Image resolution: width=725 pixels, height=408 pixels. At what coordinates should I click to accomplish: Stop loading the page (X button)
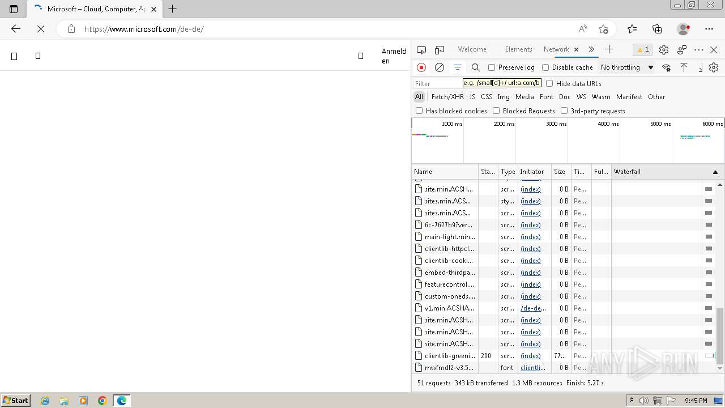[40, 29]
